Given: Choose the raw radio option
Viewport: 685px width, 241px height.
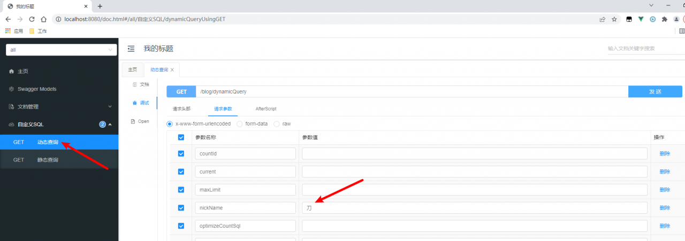Looking at the screenshot, I should coord(277,123).
